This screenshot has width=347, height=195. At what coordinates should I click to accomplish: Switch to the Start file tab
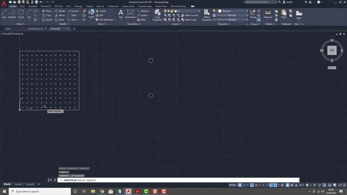(x=8, y=29)
